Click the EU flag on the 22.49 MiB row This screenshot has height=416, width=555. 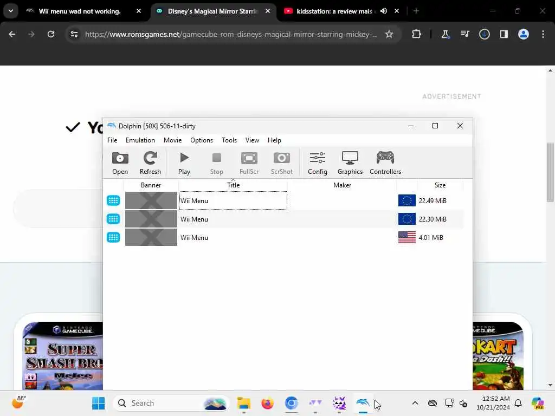pos(406,200)
